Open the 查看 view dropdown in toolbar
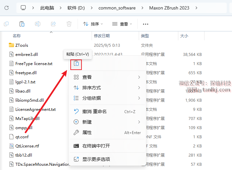This screenshot has height=170, width=232. (122, 24)
